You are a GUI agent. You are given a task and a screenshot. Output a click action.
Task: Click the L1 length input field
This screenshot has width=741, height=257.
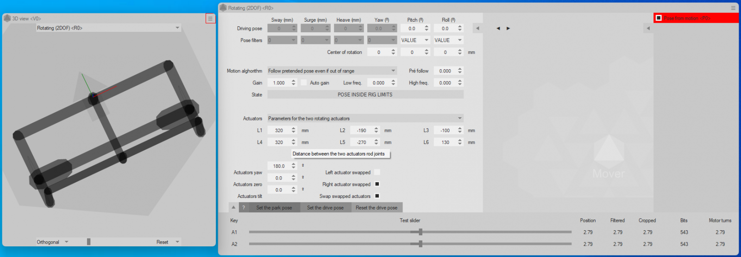(279, 131)
